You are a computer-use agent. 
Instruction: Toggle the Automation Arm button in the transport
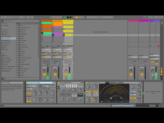(x=77, y=17)
